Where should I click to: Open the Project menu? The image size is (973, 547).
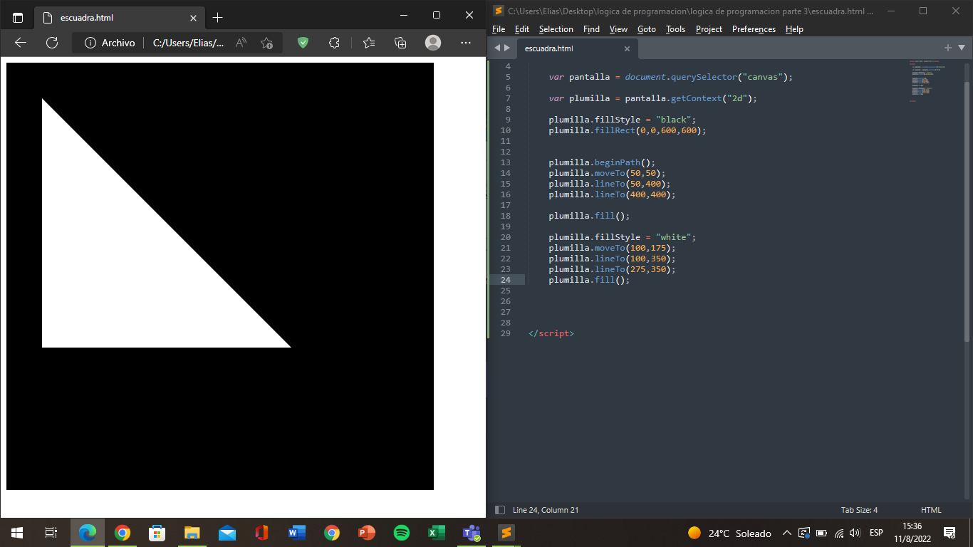pyautogui.click(x=709, y=29)
